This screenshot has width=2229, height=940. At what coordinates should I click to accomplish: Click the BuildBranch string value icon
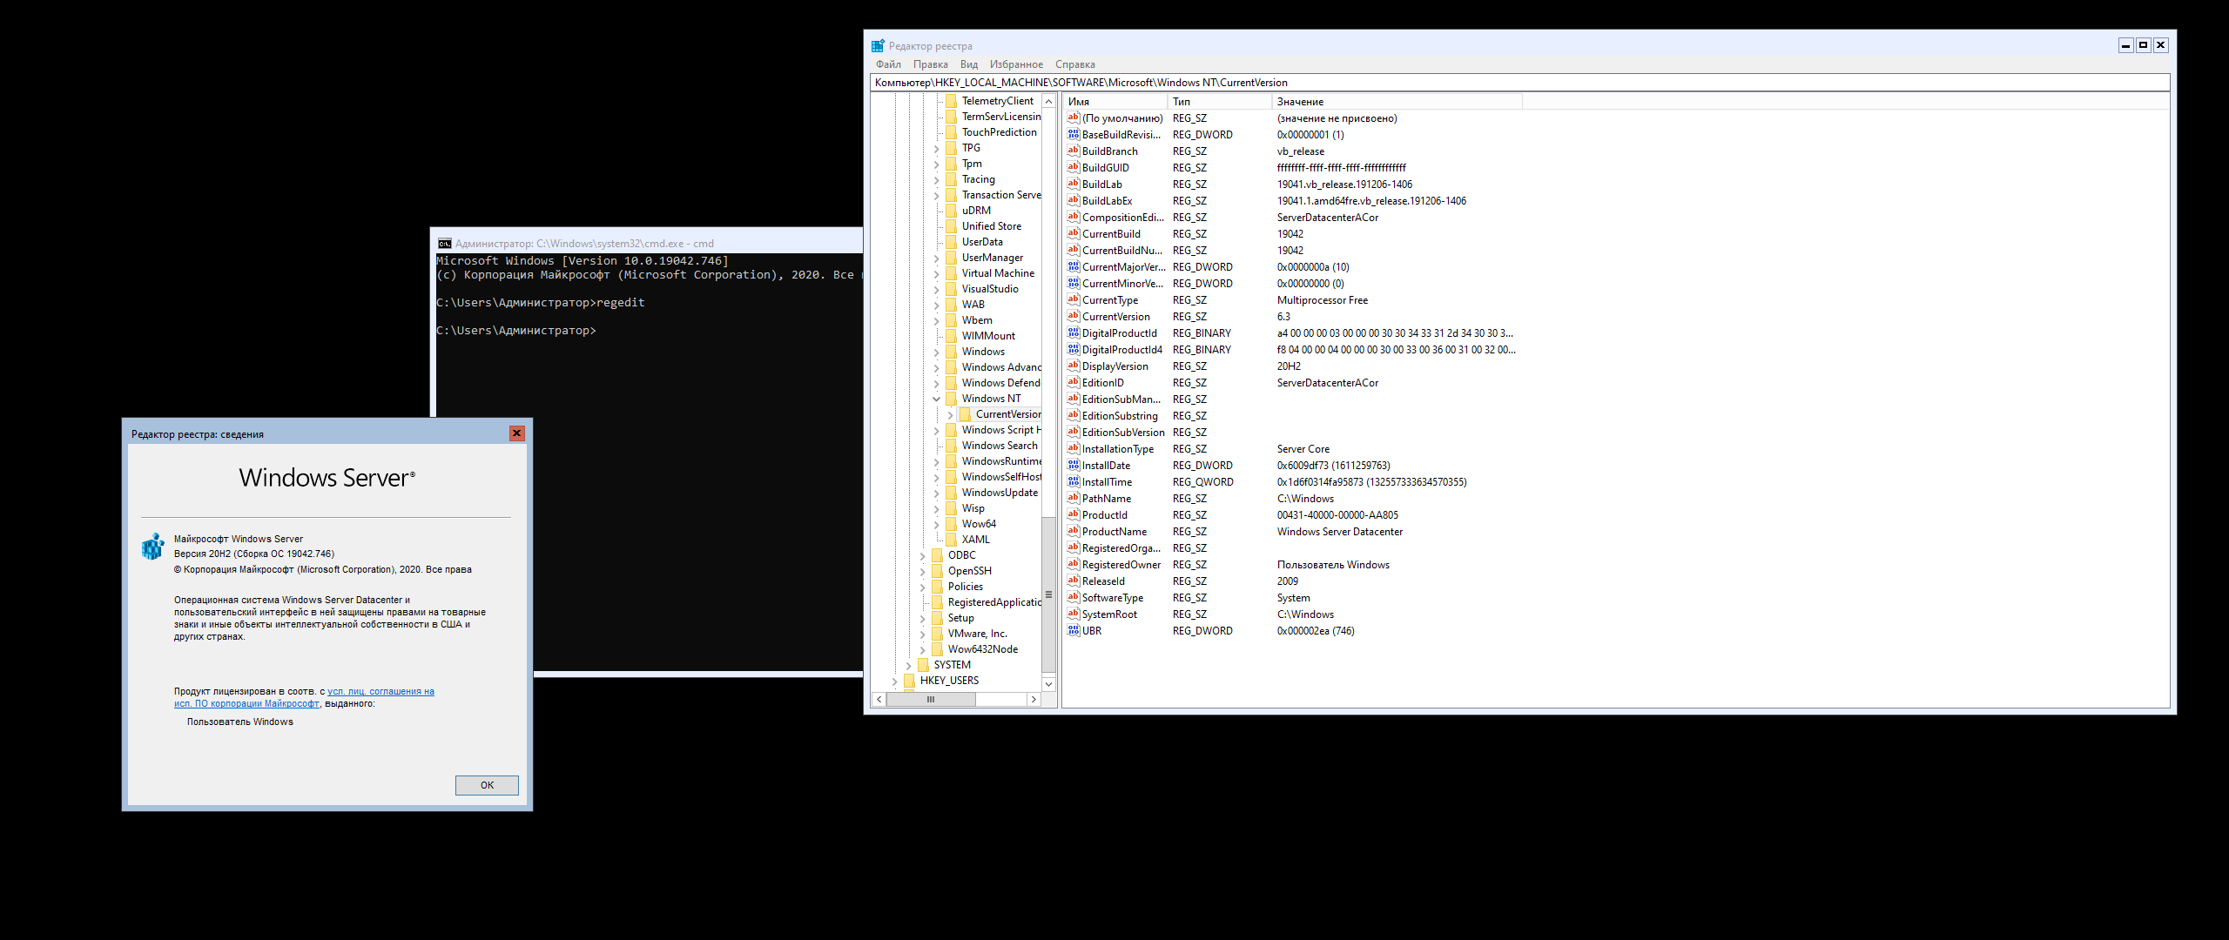(1074, 151)
